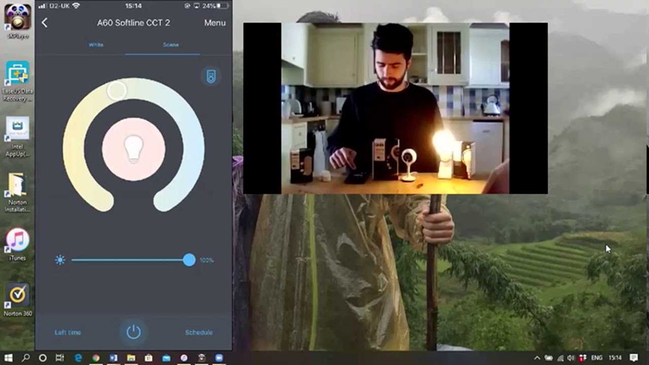Click the ENG language indicator

coord(597,358)
